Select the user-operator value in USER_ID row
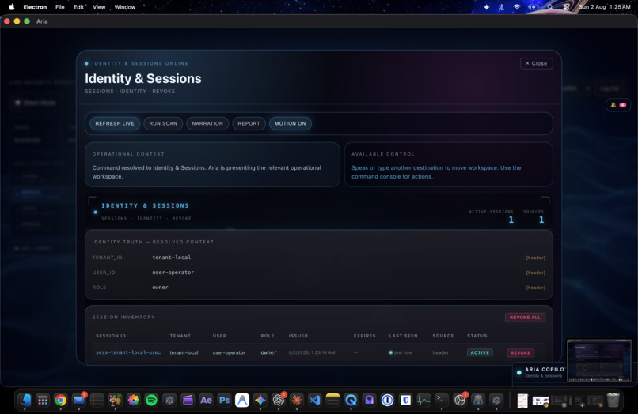The height and width of the screenshot is (414, 638). coord(173,273)
